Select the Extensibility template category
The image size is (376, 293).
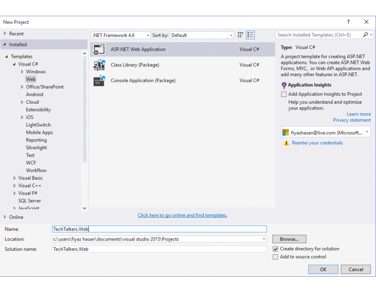38,110
